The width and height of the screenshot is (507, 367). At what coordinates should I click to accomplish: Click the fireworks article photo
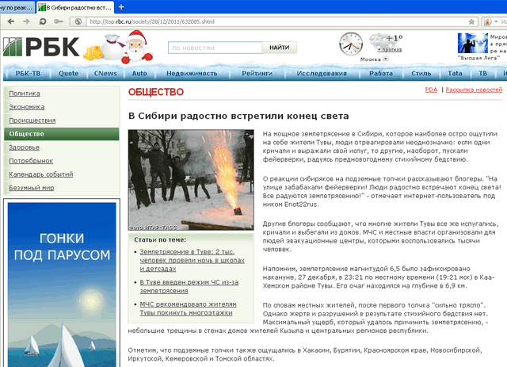tap(191, 180)
